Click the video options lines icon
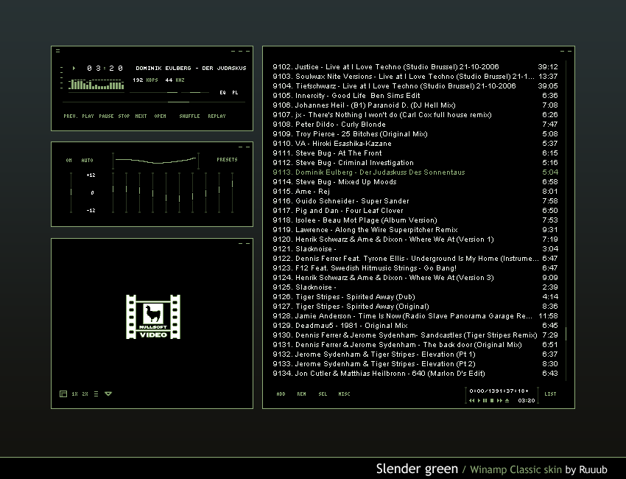Image resolution: width=626 pixels, height=479 pixels. coord(96,394)
